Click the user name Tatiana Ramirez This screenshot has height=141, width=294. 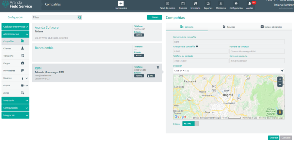(x=284, y=5)
